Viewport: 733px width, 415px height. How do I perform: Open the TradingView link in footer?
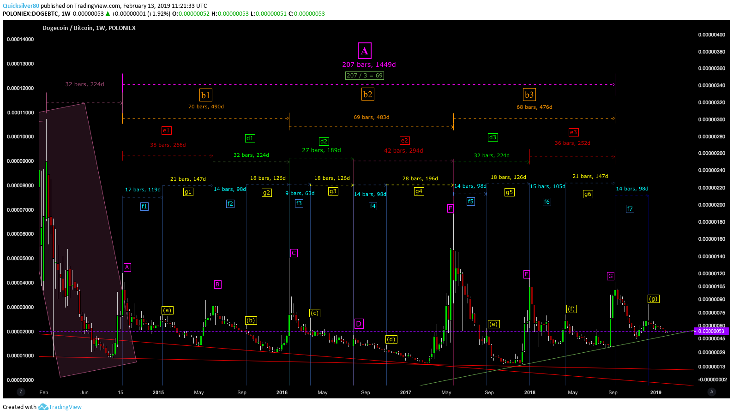point(65,407)
